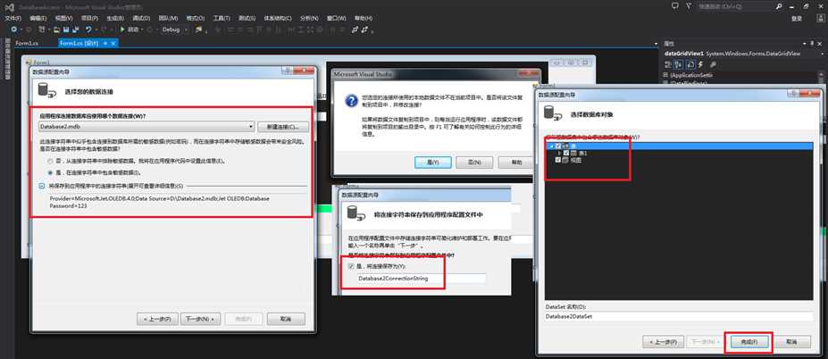Viewport: 828px width, 359px height.
Task: Click the blue question mark dialog icon
Action: pos(351,101)
